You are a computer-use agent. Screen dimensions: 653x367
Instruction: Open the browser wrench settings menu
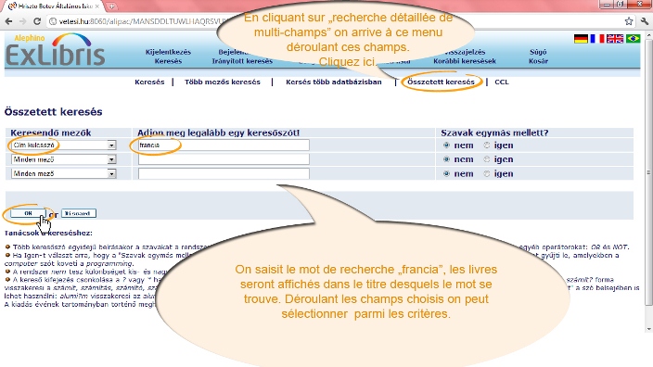[645, 21]
